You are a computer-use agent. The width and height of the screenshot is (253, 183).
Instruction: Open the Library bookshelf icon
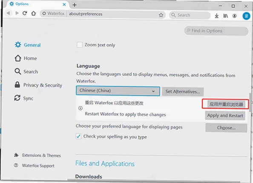point(225,16)
